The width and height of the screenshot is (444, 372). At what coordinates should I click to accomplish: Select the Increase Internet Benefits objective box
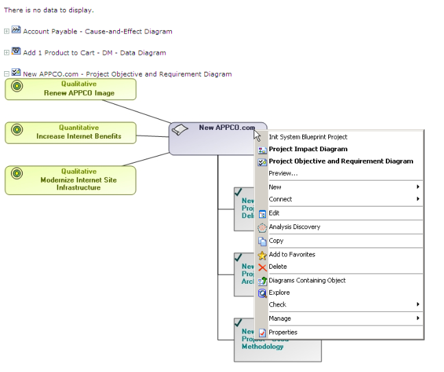coord(78,132)
